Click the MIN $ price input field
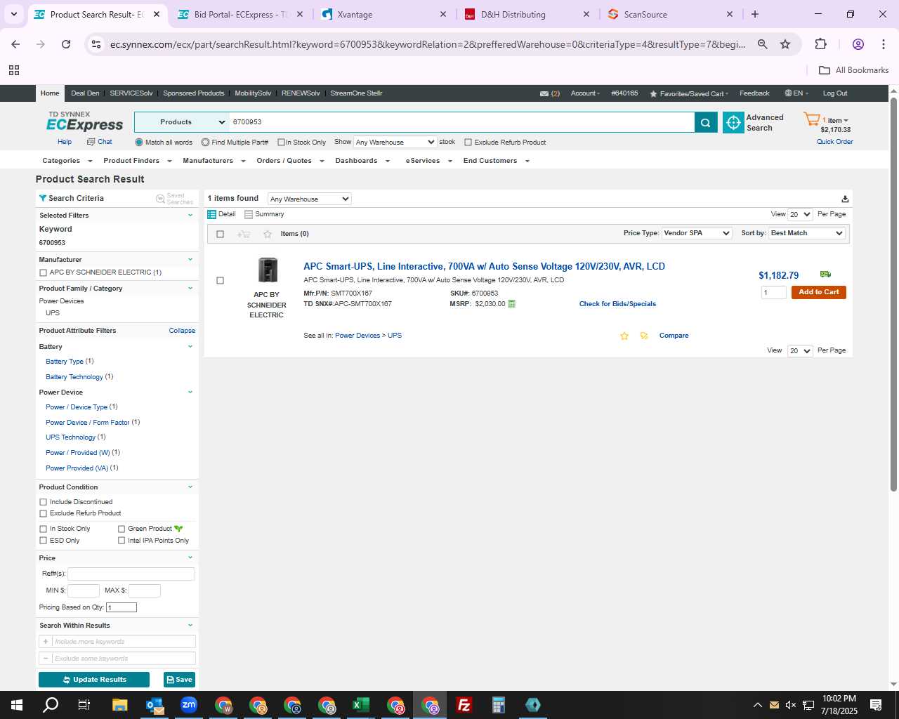 [x=83, y=591]
